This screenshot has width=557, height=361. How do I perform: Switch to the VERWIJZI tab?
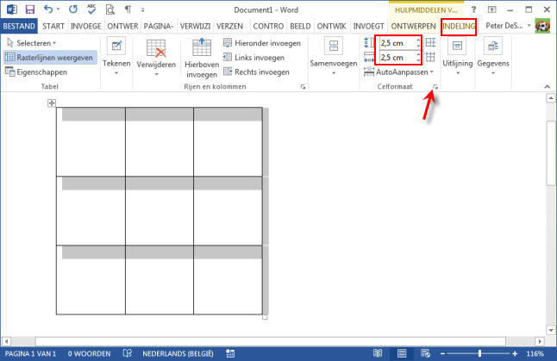point(195,26)
